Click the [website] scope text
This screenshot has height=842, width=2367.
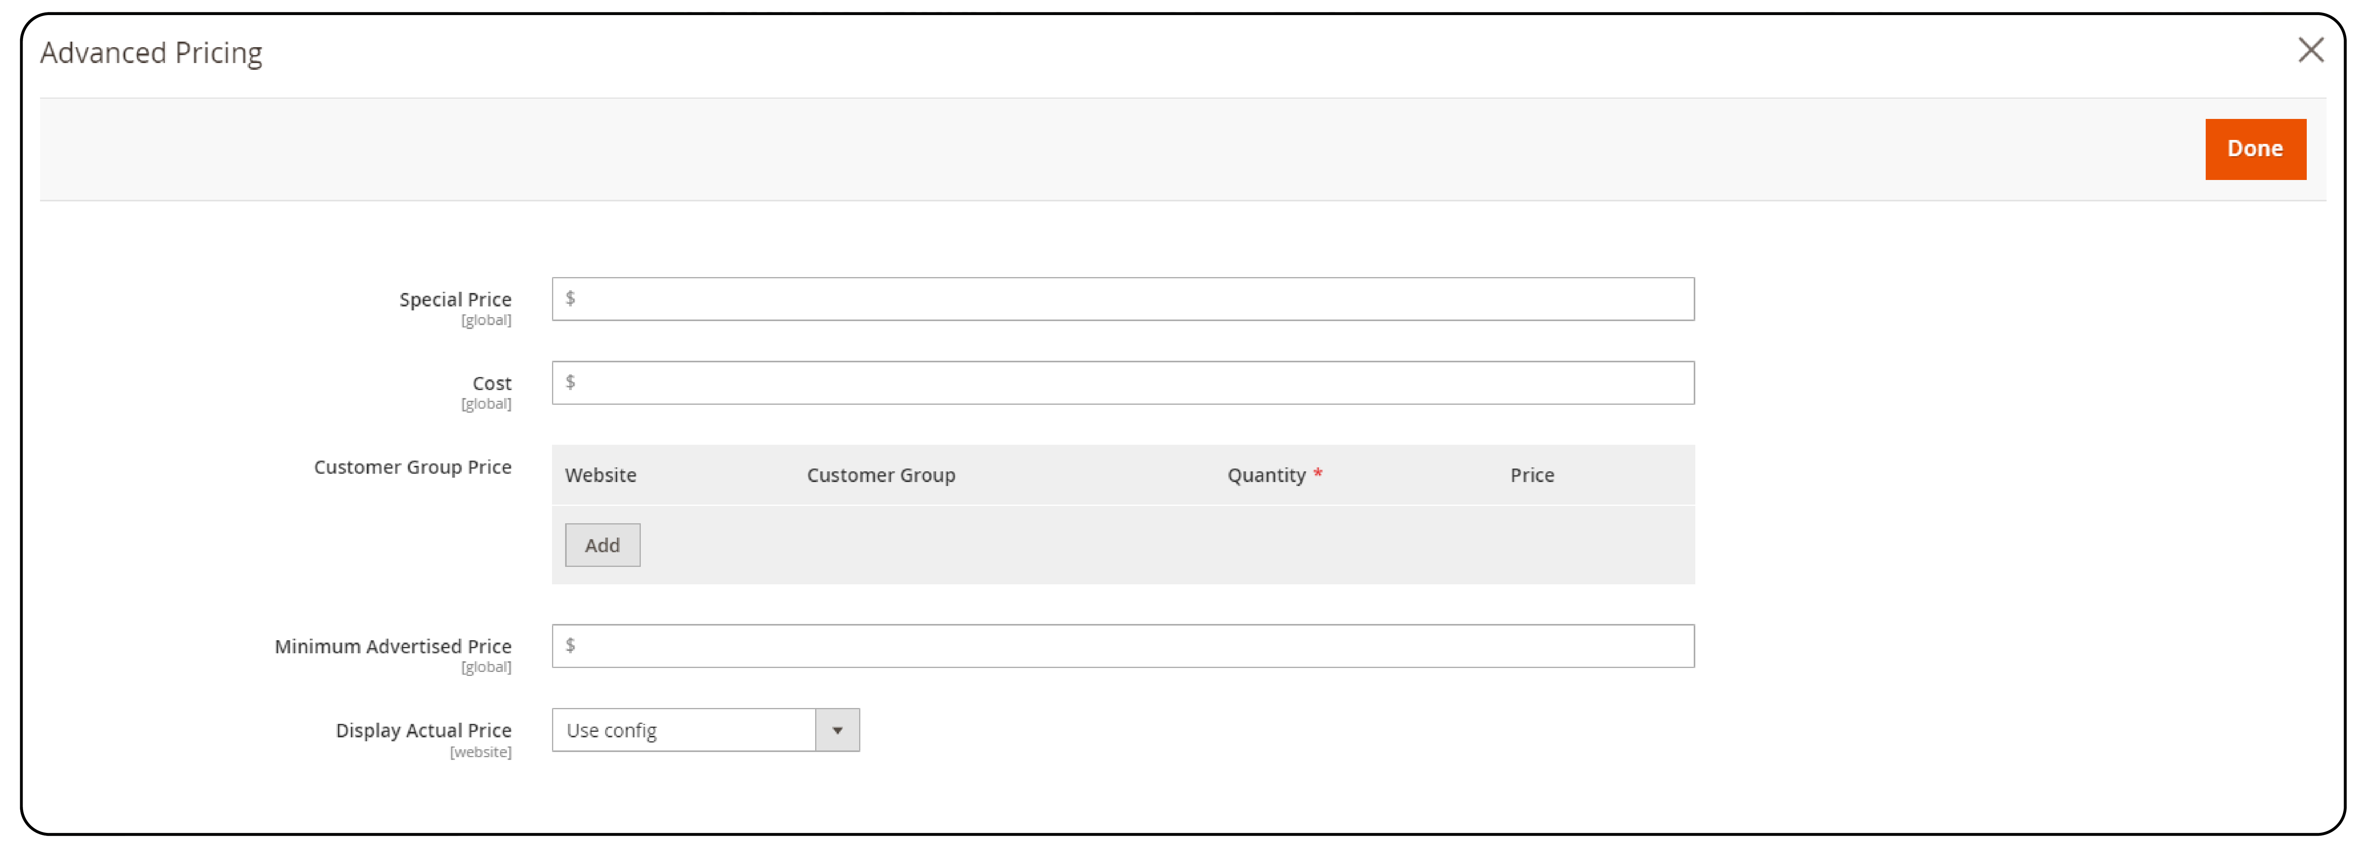(481, 752)
